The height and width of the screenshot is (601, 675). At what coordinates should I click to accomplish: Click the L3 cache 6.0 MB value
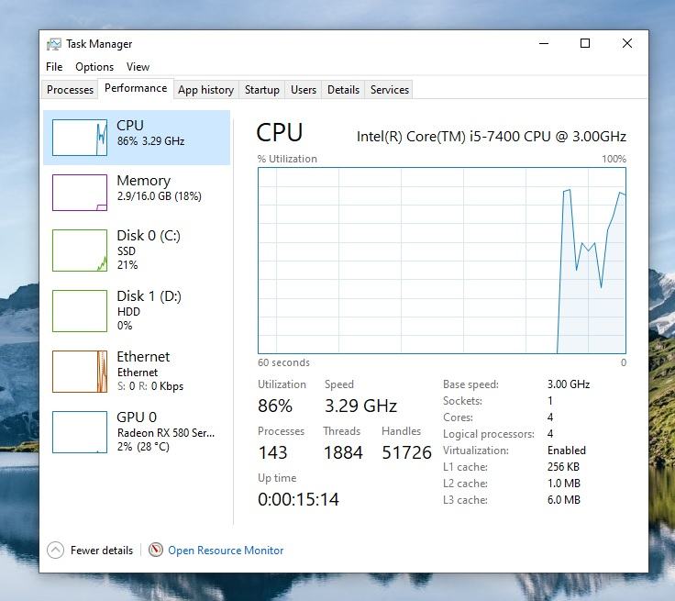564,500
